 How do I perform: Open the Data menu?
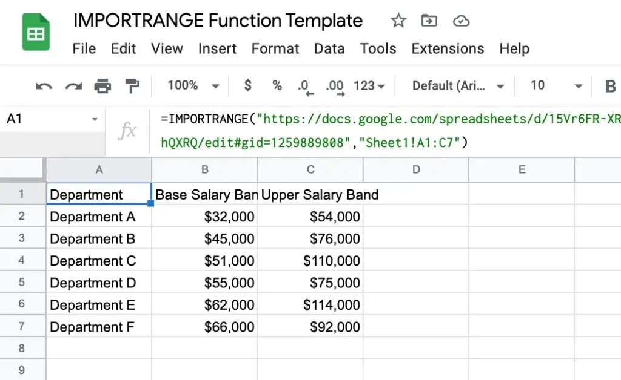pos(329,48)
